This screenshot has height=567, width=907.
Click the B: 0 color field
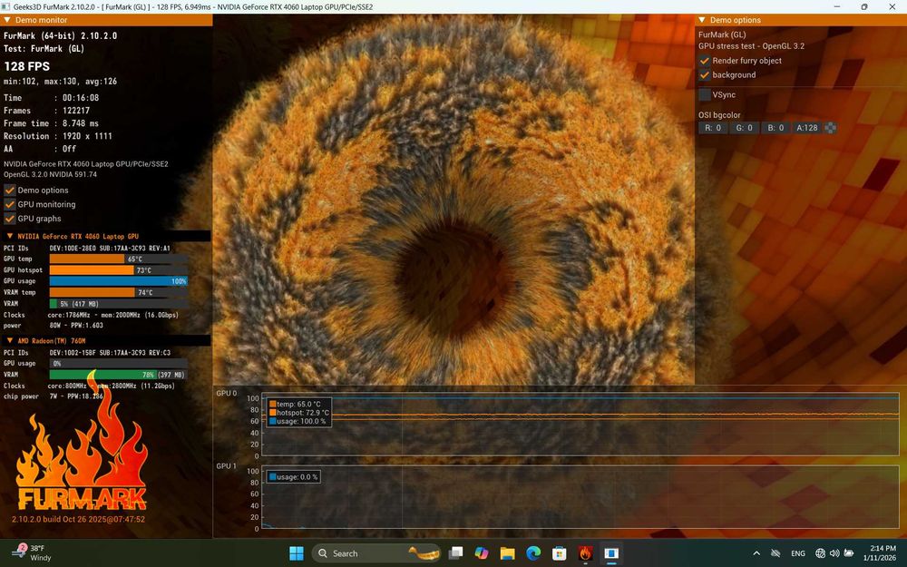point(775,128)
